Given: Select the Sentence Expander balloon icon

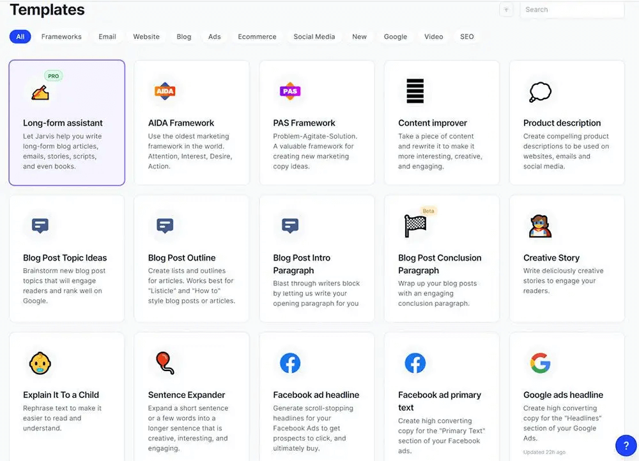Looking at the screenshot, I should click(165, 362).
